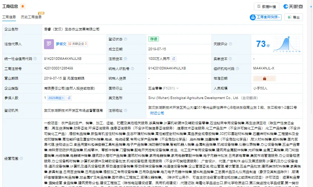Viewport: 313px width, 187px height.
Task: Click the 73分 score value
Action: pos(263,44)
